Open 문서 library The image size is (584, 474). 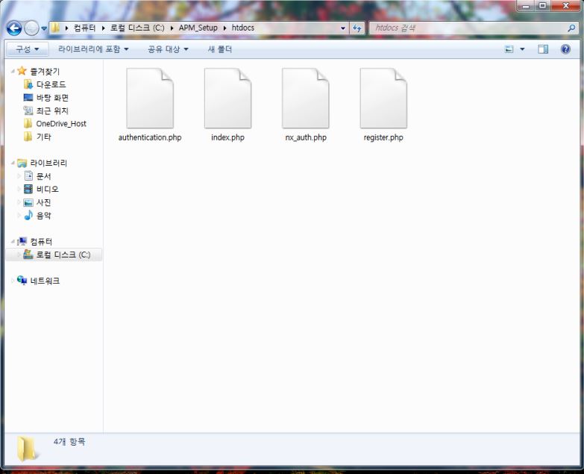coord(43,176)
